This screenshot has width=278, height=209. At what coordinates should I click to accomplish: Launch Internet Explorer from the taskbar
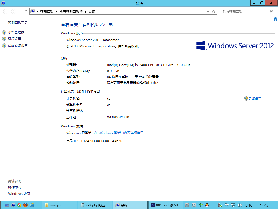(x=32, y=205)
